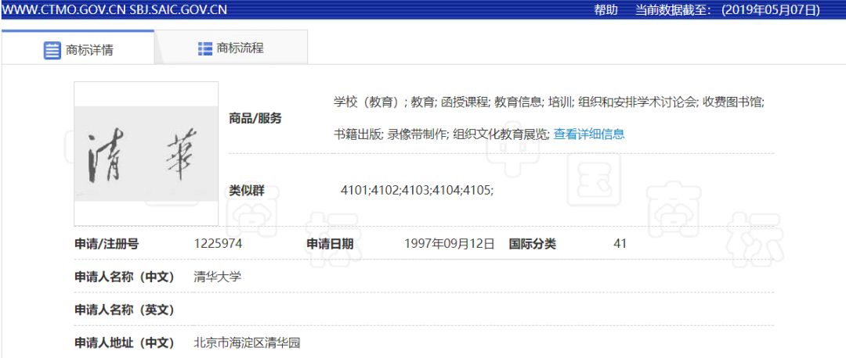Click the 类似群 label

pos(247,190)
